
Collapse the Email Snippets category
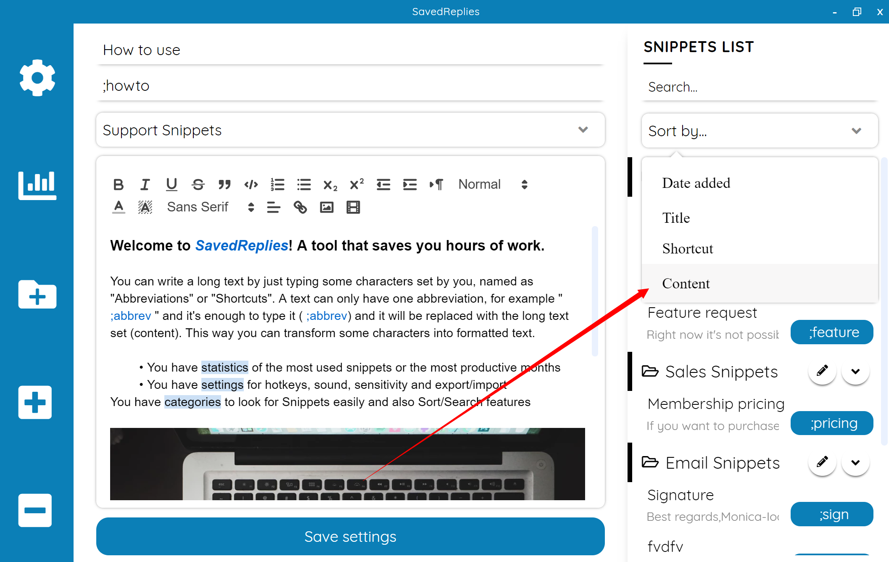pyautogui.click(x=855, y=462)
